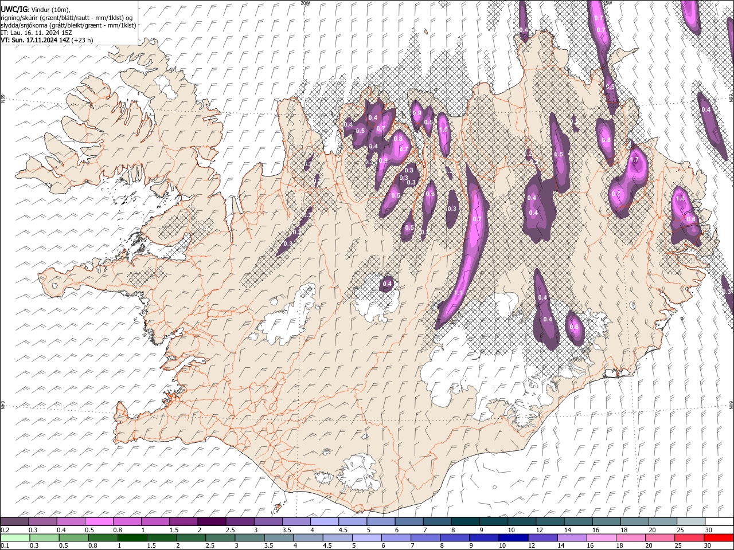Click the lavender 4 snowfall legend swatch

325,522
